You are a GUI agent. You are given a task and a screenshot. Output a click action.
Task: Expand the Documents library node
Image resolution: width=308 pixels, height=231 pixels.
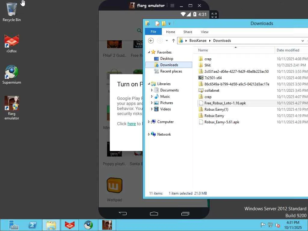click(x=152, y=90)
